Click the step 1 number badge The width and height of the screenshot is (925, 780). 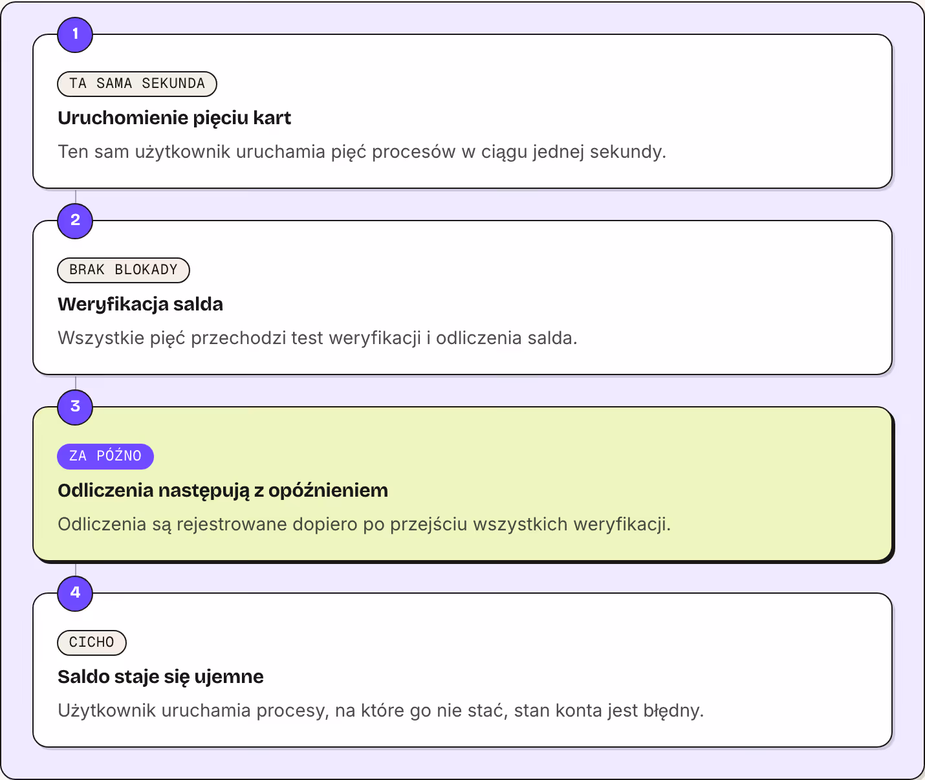coord(75,34)
